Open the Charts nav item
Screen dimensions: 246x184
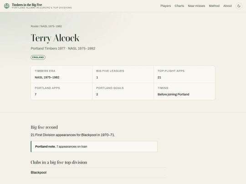(179, 6)
